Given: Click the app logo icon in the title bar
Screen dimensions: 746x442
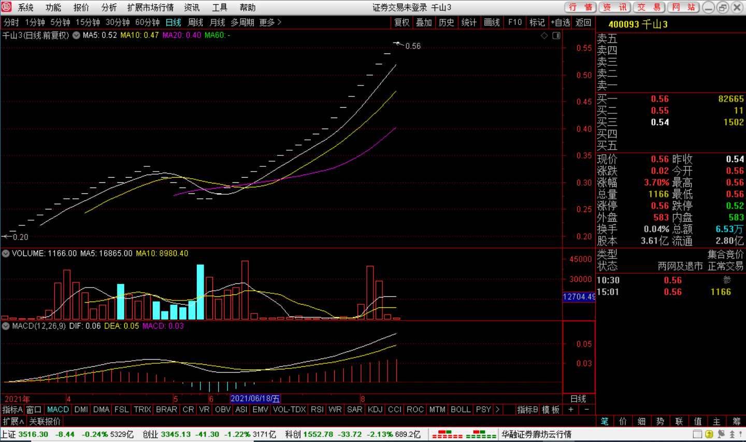Looking at the screenshot, I should click(x=6, y=7).
